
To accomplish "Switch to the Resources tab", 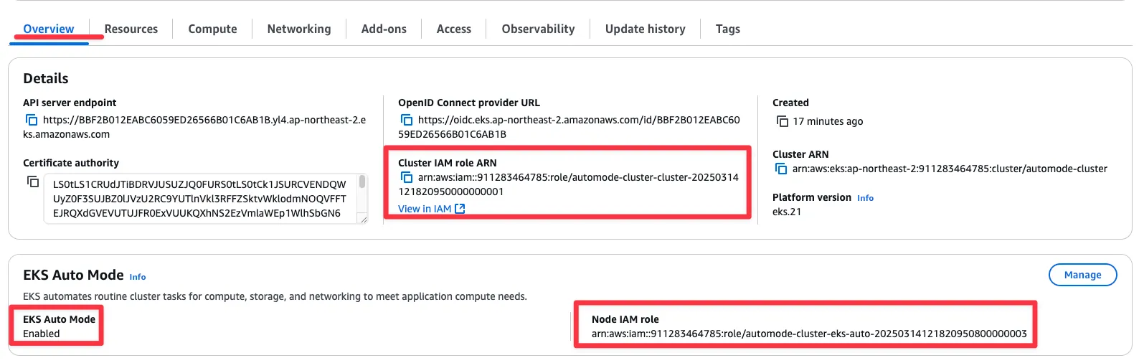I will 131,29.
